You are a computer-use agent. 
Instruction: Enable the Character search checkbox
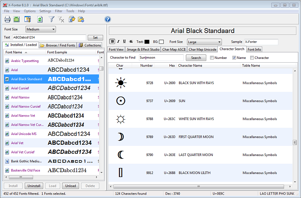[252, 58]
